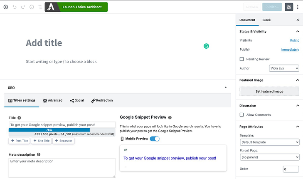Screen dimensions: 303x179
Task: Switch to the Block tab
Action: pyautogui.click(x=266, y=20)
